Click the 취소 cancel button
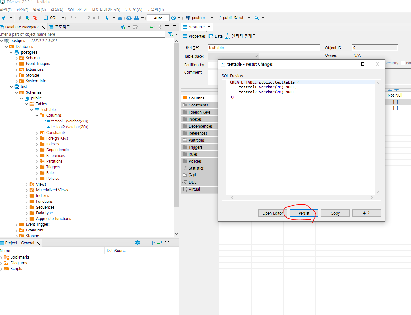Image resolution: width=411 pixels, height=315 pixels. point(367,213)
